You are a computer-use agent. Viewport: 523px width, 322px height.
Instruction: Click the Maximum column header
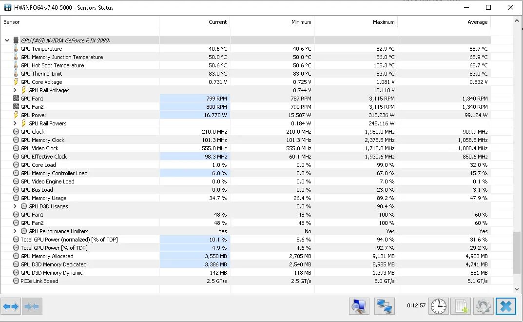[x=384, y=22]
